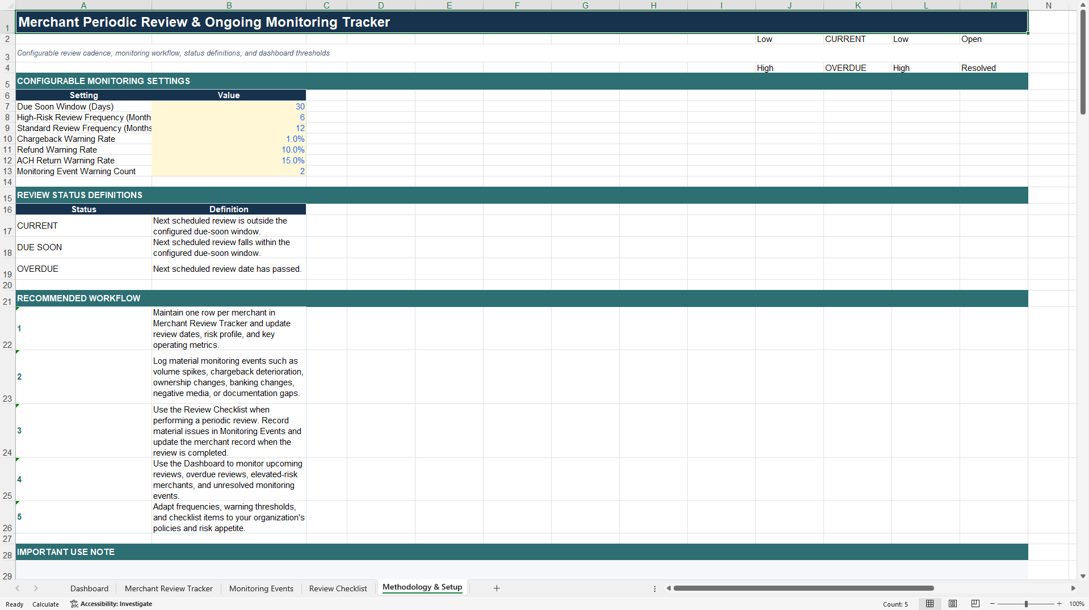
Task: Click CONFIGURABLE MONITORING SETTINGS header
Action: (522, 81)
